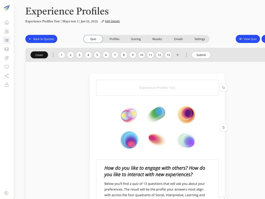Image resolution: width=265 pixels, height=199 pixels.
Task: Click the Submit page button
Action: [x=201, y=55]
